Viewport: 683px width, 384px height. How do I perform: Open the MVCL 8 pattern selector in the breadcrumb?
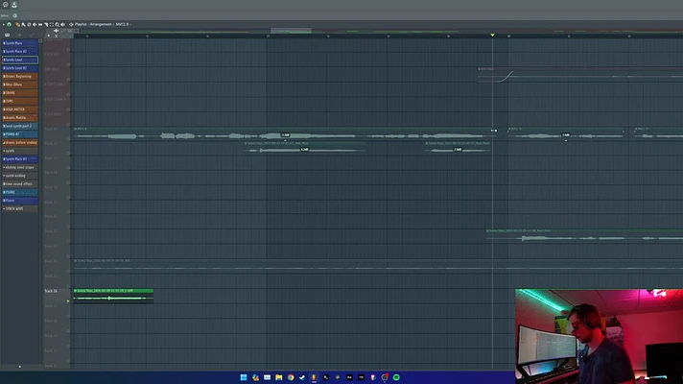point(123,24)
